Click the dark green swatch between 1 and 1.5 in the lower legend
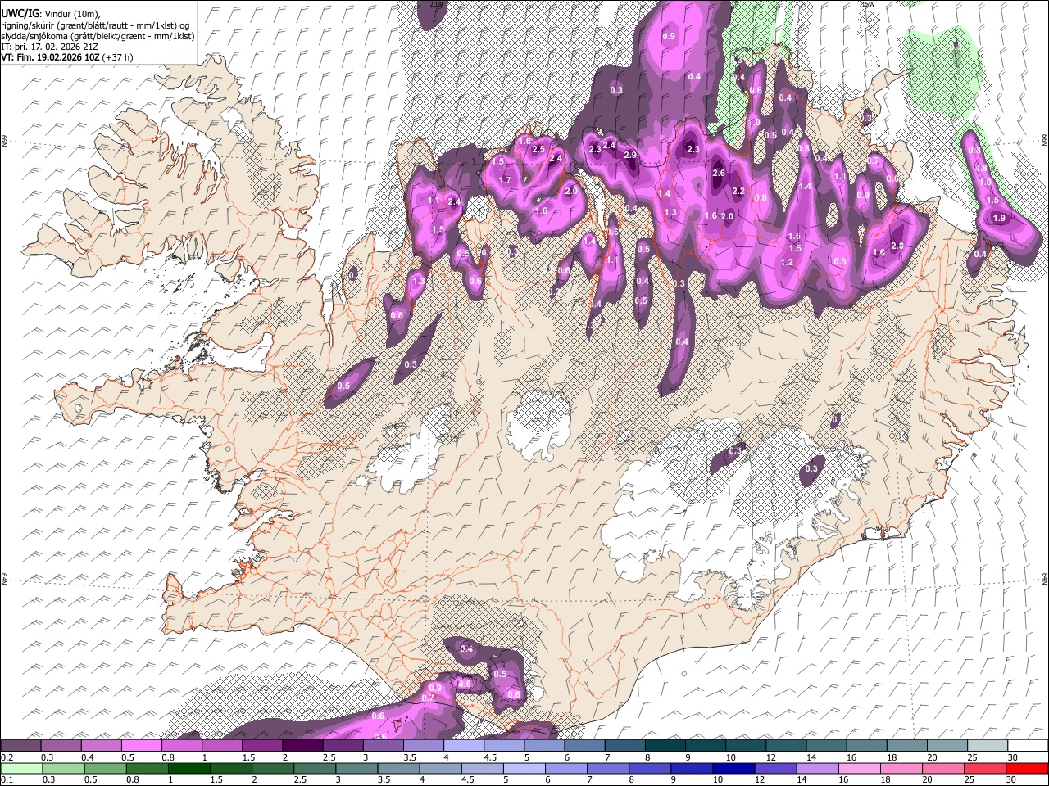1049x786 pixels. (x=189, y=768)
